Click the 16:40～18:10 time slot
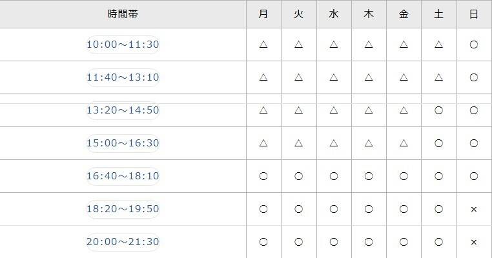Image resolution: width=492 pixels, height=258 pixels. click(x=123, y=176)
